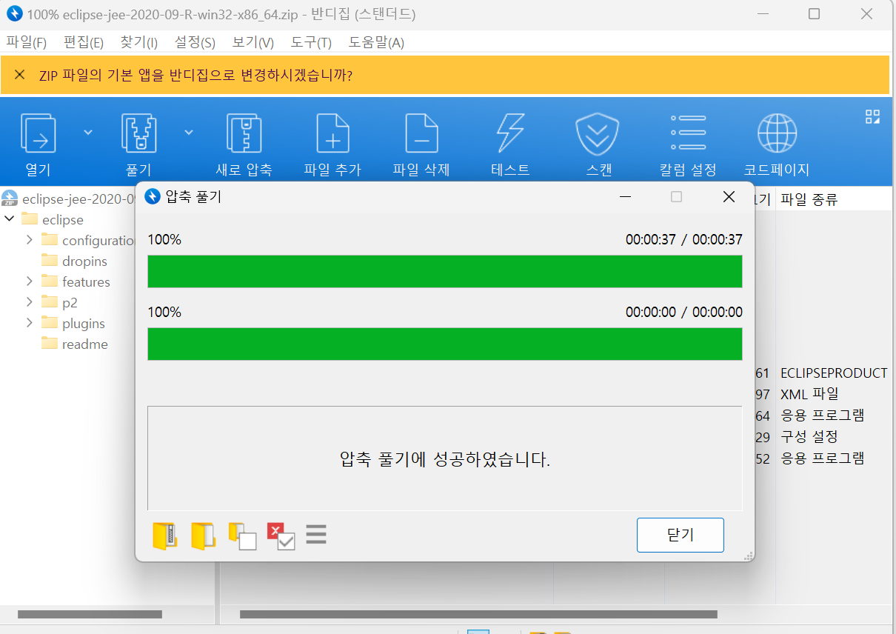This screenshot has width=896, height=634.
Task: Click the 파일 추가 (Add file) icon
Action: pos(332,133)
